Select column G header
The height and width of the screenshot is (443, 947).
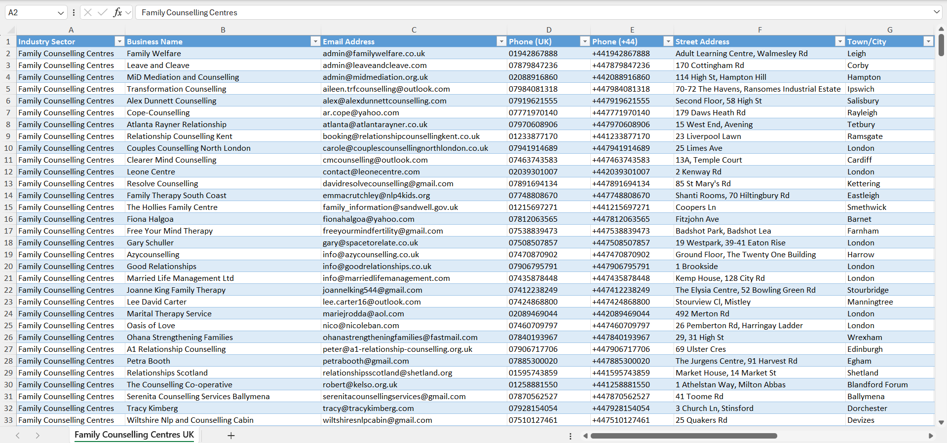click(890, 30)
